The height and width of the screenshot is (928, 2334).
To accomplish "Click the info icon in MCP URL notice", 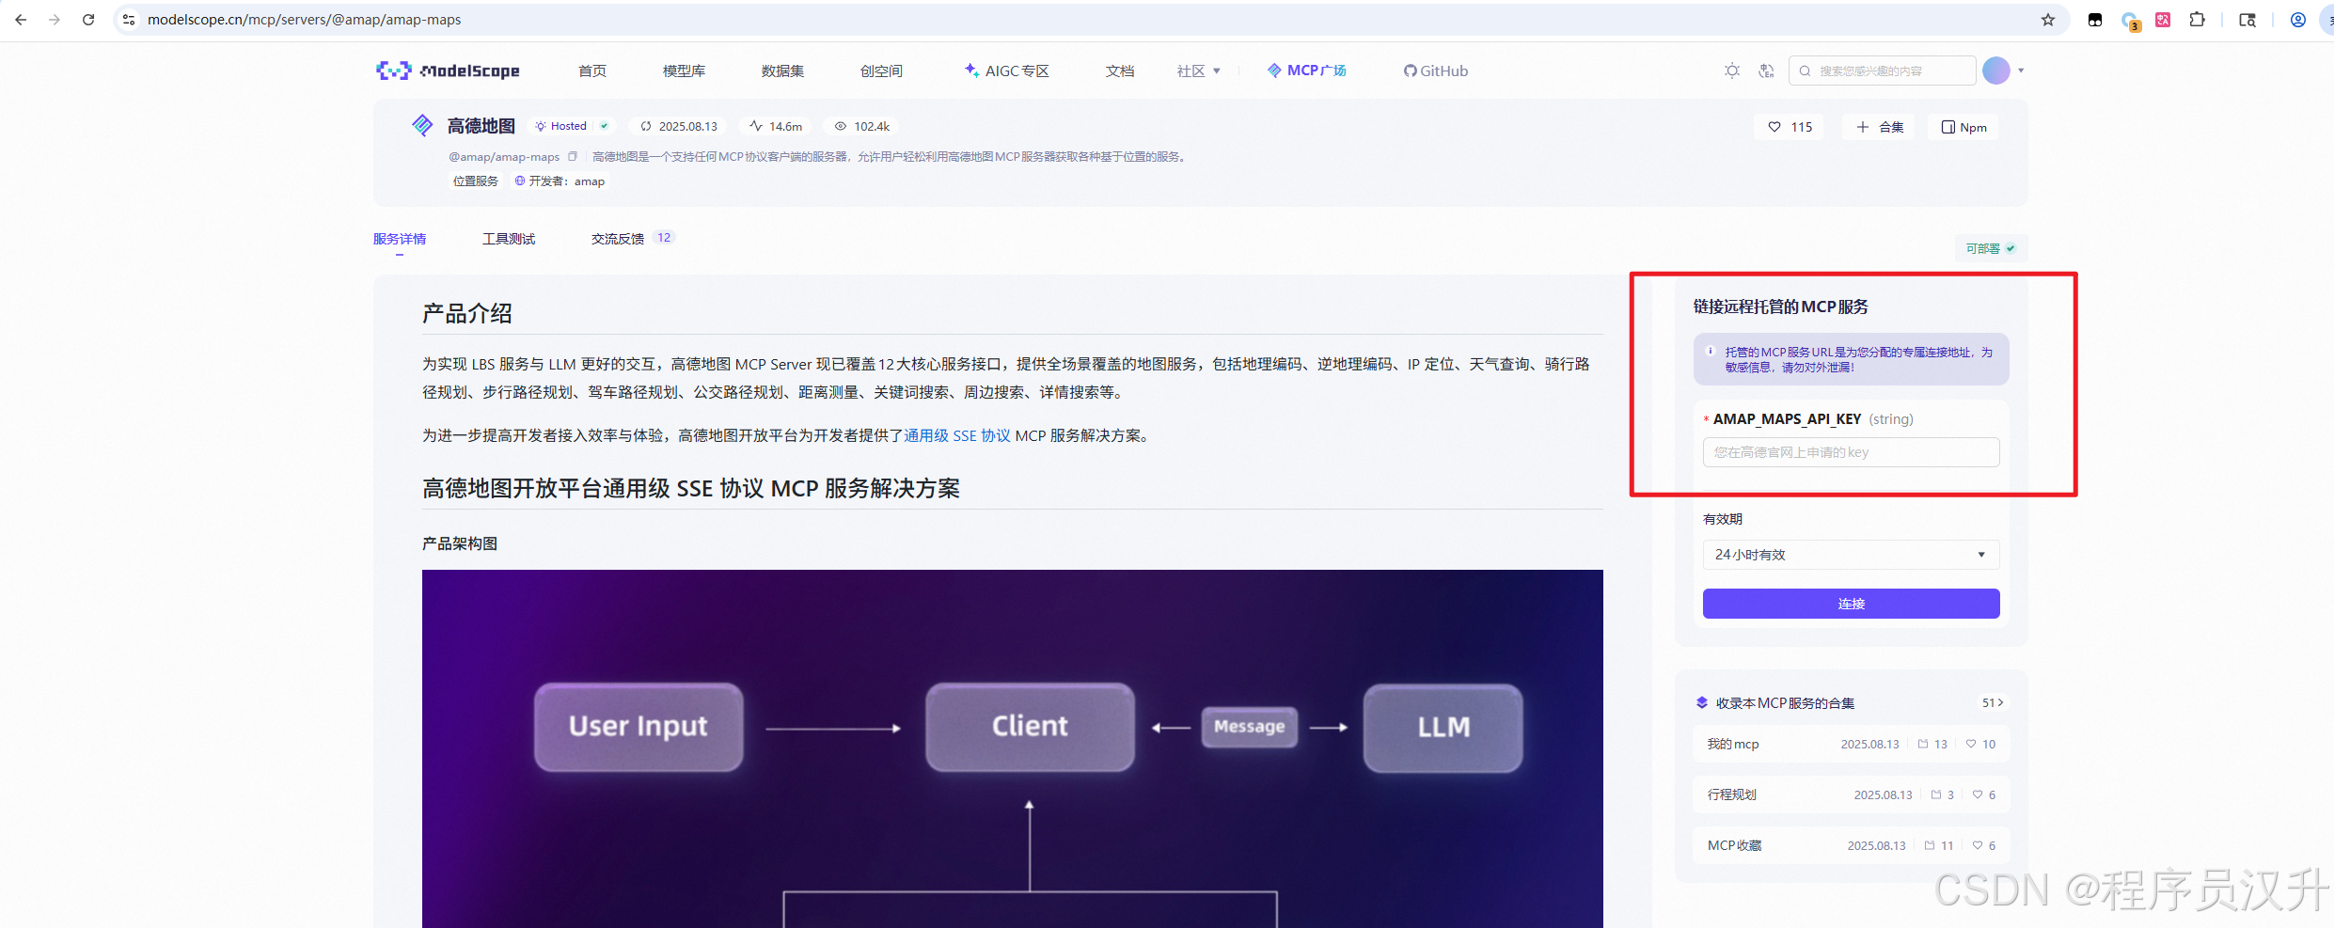I will [x=1711, y=351].
